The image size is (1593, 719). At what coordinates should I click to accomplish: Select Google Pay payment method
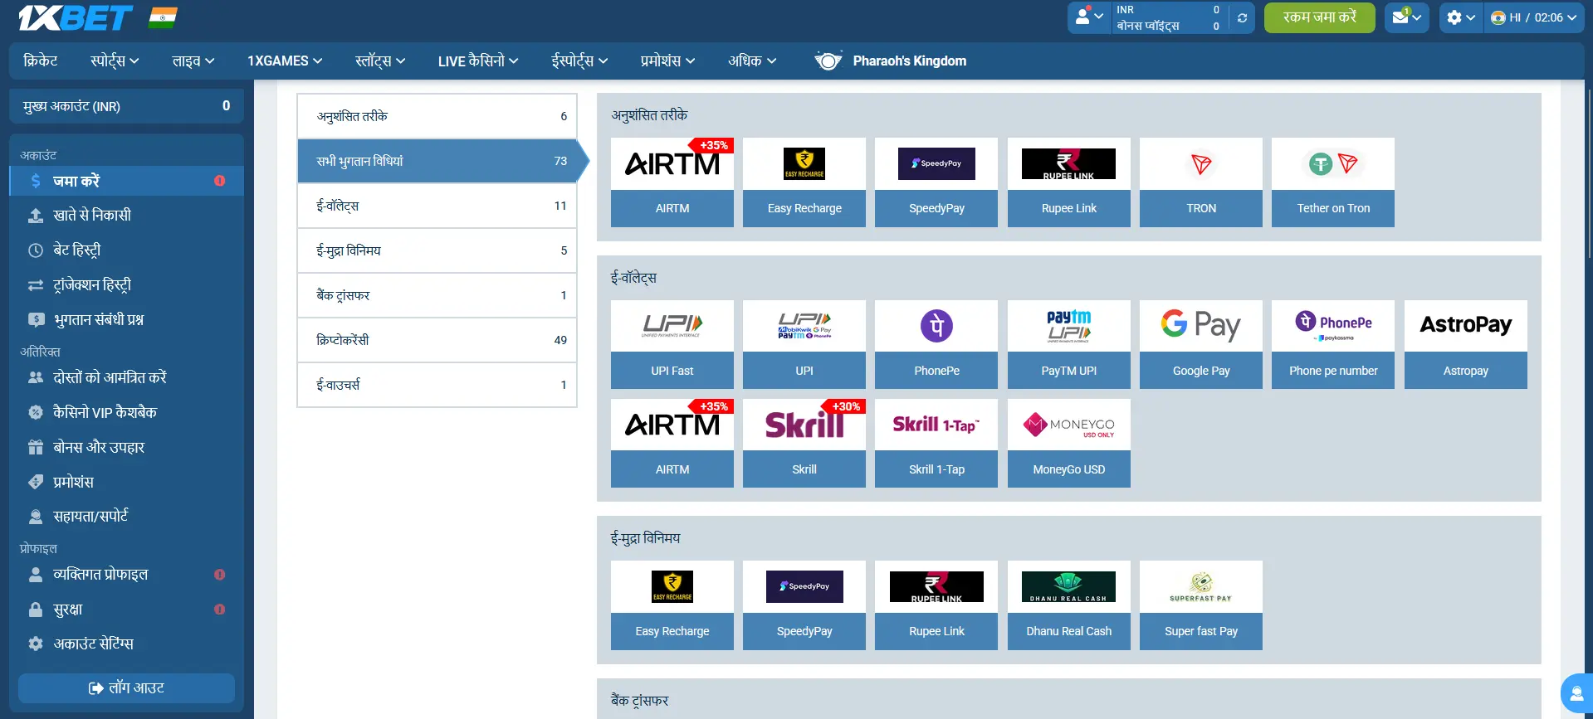click(1201, 344)
